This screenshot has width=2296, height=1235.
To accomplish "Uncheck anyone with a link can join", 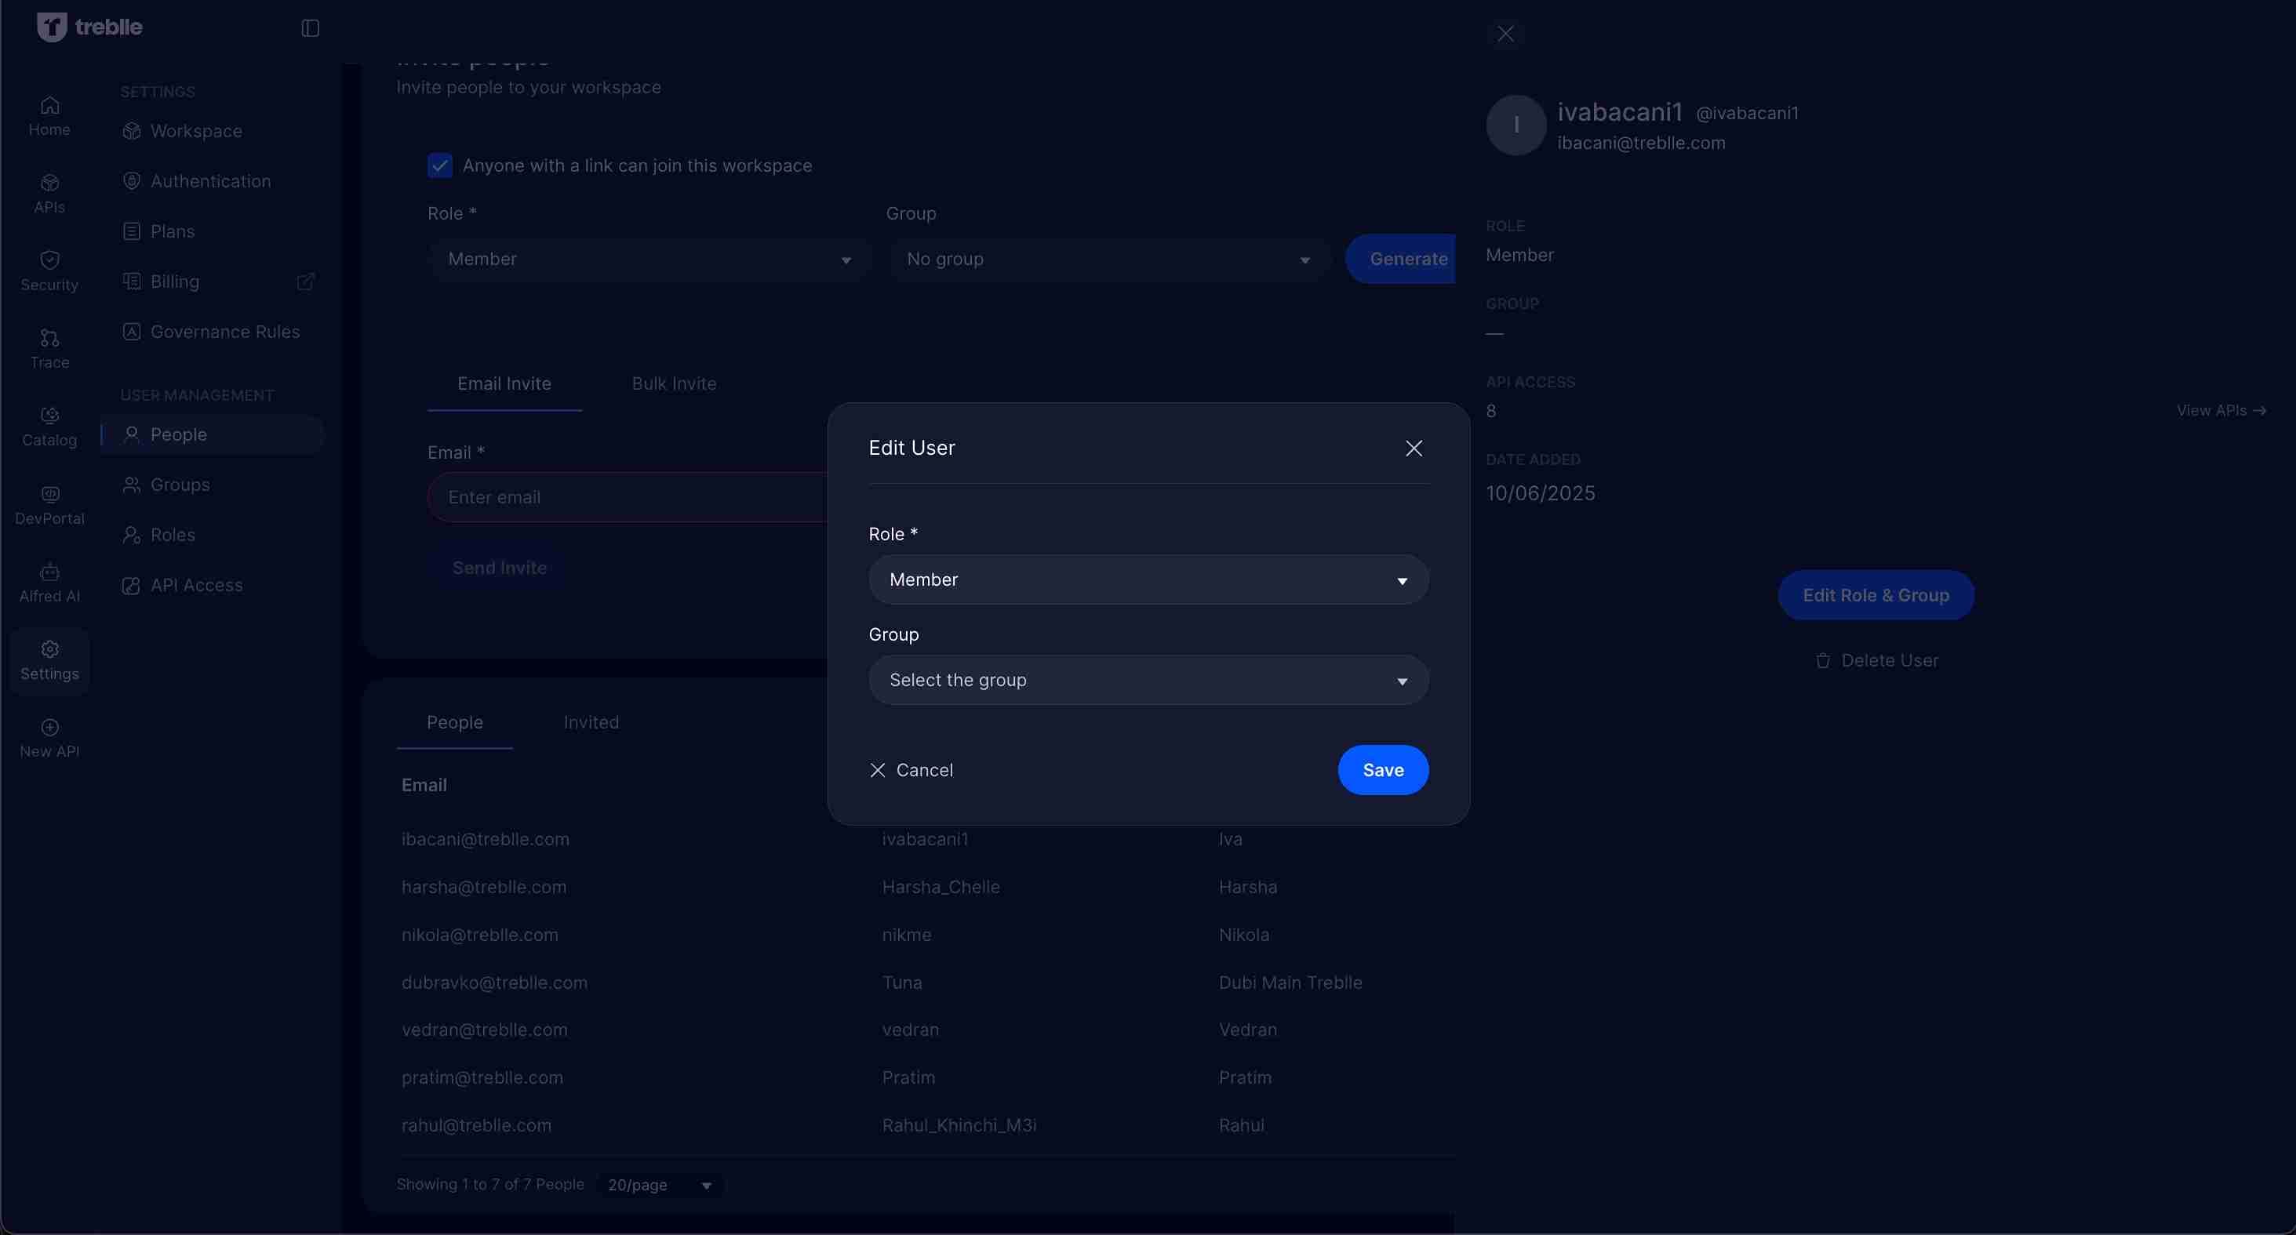I will pos(440,165).
